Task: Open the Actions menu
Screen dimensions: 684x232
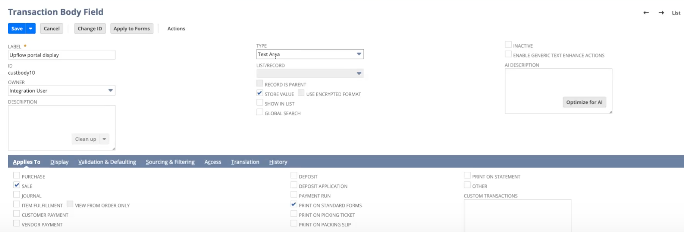Action: pyautogui.click(x=176, y=28)
